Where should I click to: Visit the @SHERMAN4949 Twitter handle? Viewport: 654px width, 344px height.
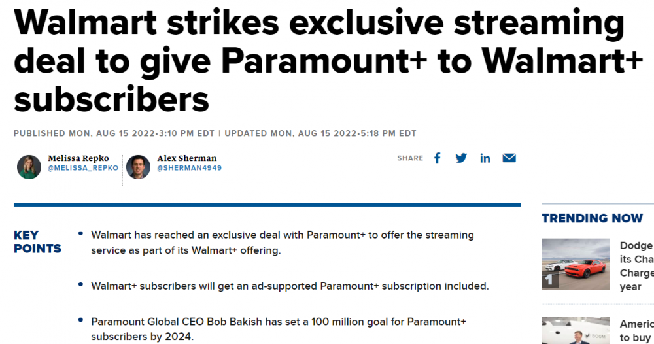(x=189, y=168)
